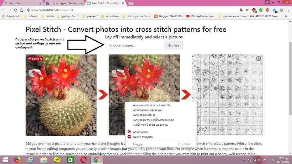The height and width of the screenshot is (164, 292).
Task: Switch to Chrome in the taskbar
Action: click(97, 160)
